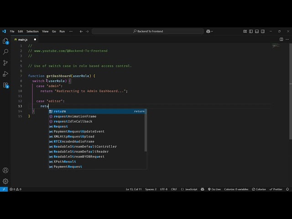The image size is (292, 219).
Task: Toggle the bottom panel
Action: pos(257,31)
